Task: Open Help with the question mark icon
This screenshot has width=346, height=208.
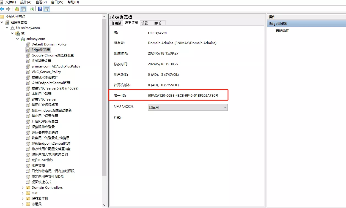Action: tap(40, 9)
